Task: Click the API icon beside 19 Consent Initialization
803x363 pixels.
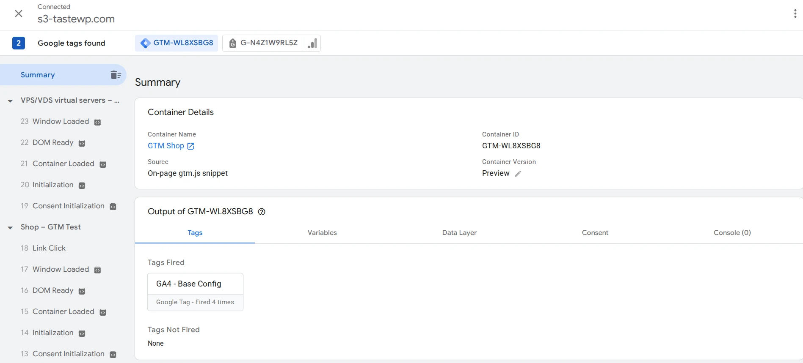Action: click(x=113, y=207)
